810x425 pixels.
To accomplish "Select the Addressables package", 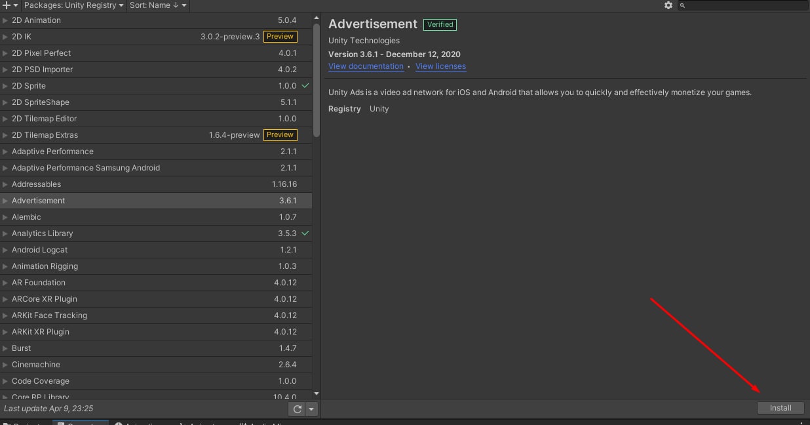I will point(156,184).
